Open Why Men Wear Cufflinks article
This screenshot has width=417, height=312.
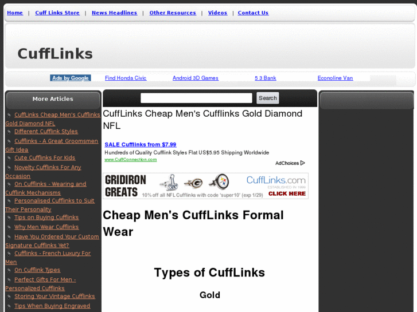point(46,227)
